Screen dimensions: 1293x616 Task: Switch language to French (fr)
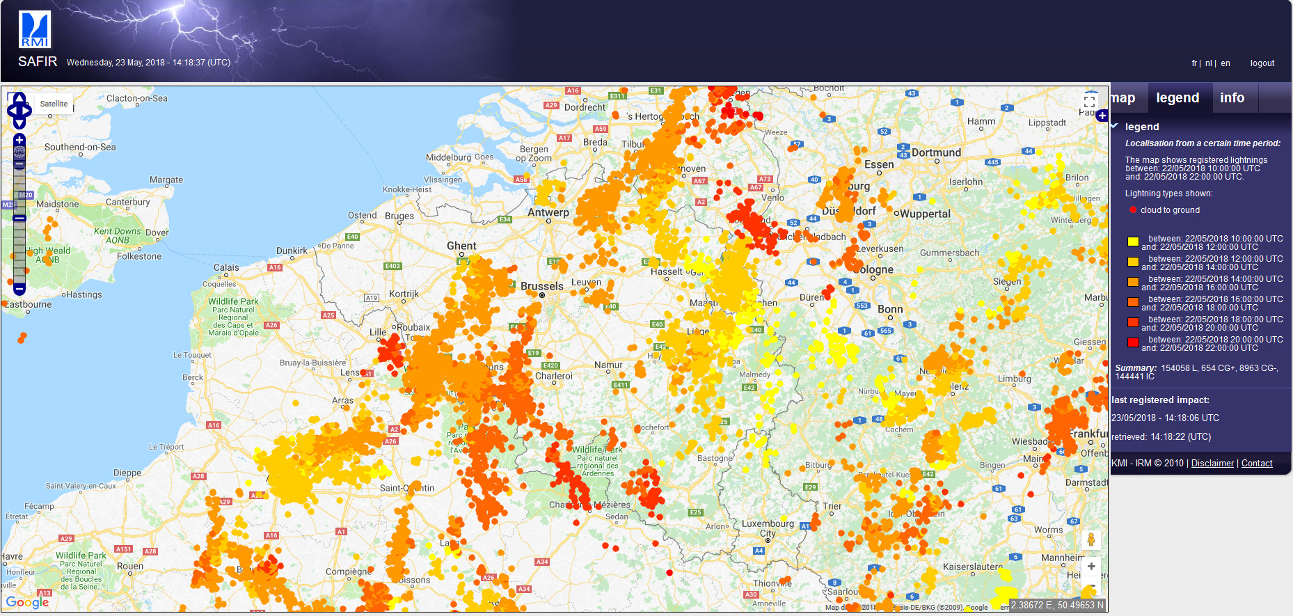point(1194,63)
